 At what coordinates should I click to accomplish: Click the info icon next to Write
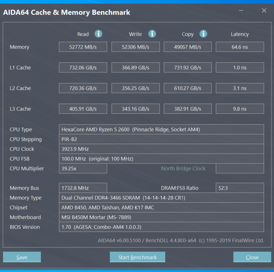pyautogui.click(x=152, y=34)
